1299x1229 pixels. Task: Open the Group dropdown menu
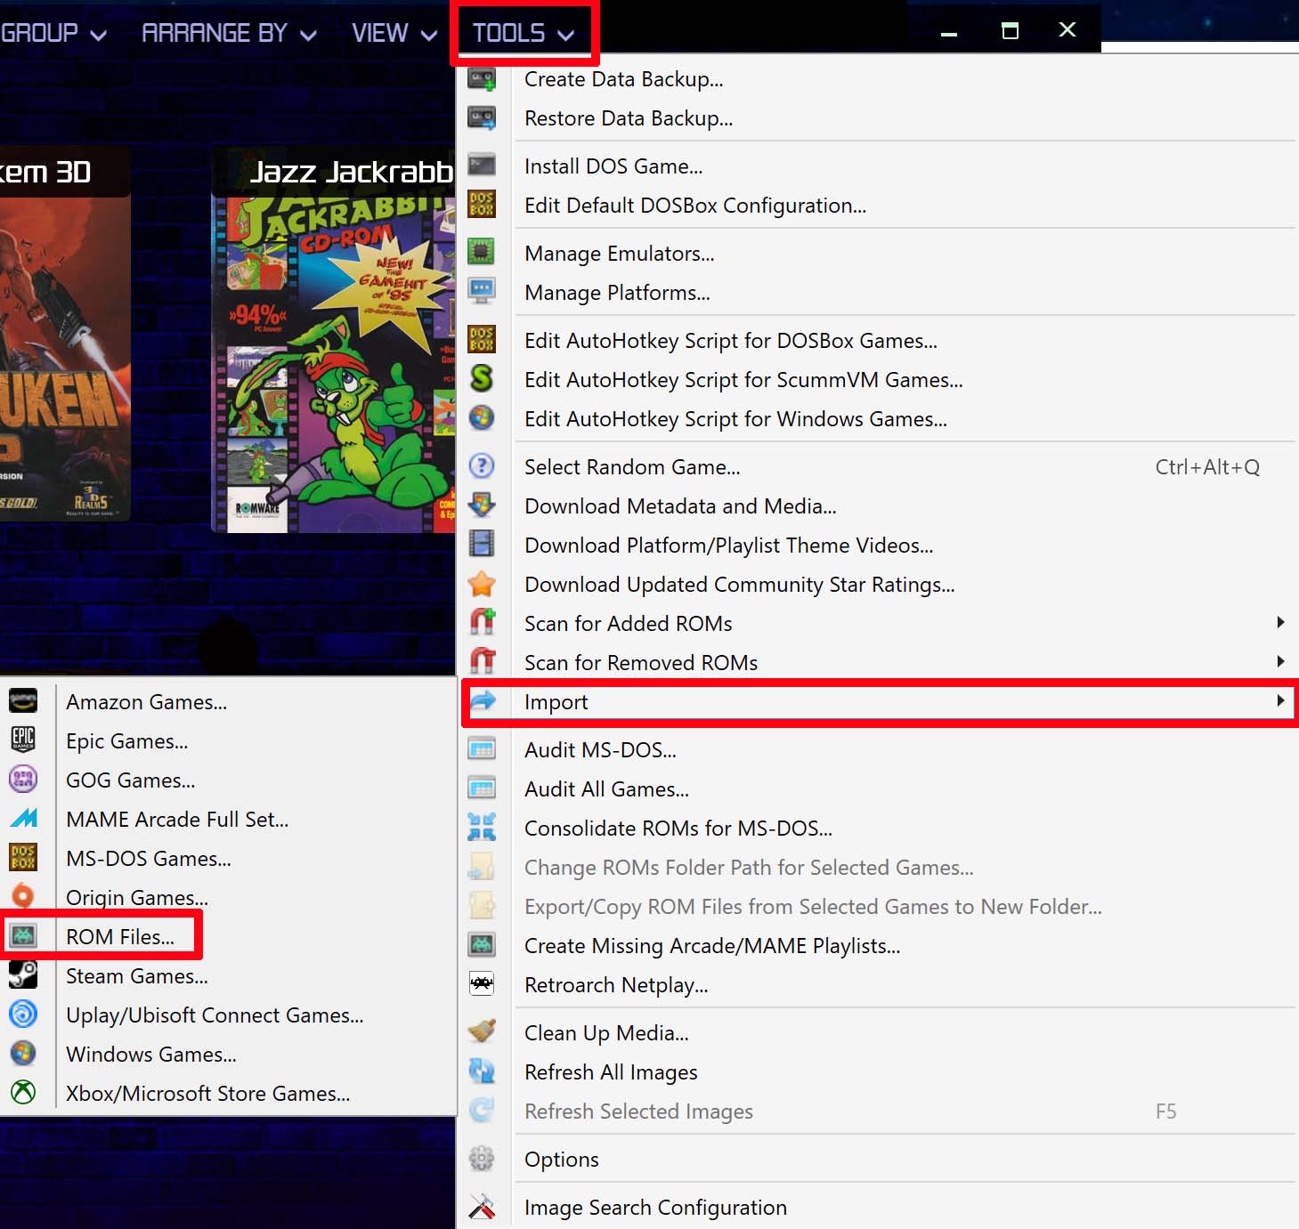tap(53, 33)
